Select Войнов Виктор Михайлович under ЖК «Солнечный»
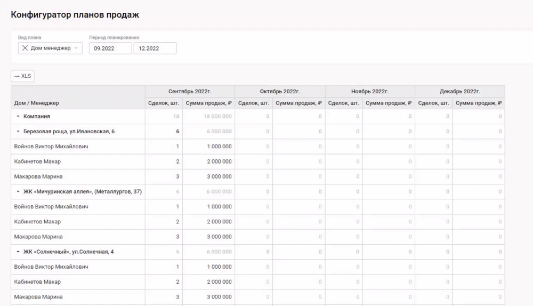 tap(51, 267)
